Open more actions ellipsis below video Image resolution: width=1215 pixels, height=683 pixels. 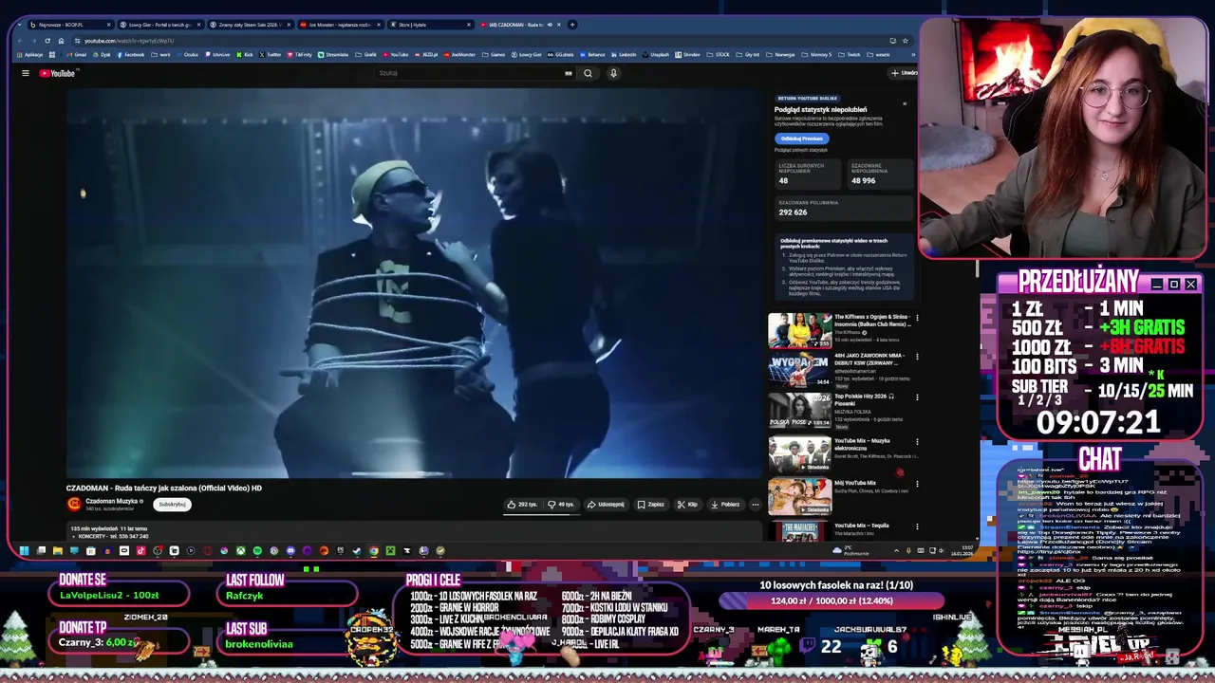(756, 505)
